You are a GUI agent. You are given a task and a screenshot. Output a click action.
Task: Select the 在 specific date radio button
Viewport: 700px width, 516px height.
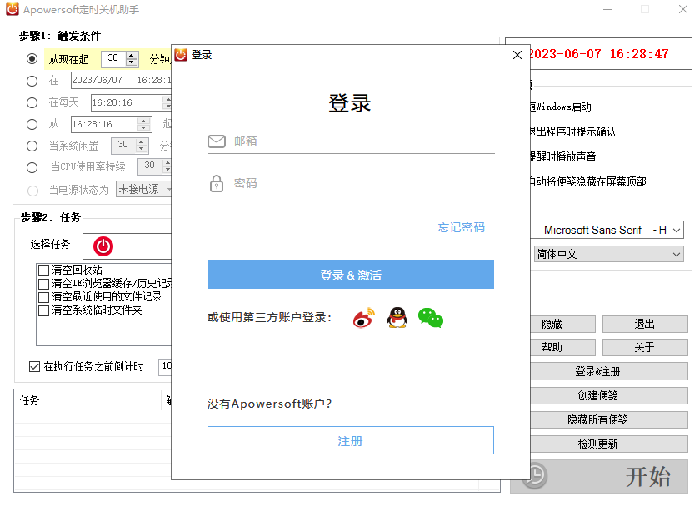tap(32, 81)
